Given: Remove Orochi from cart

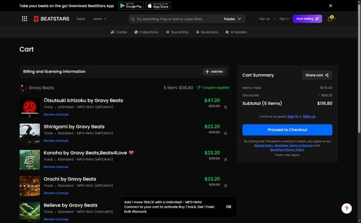Looking at the screenshot, I should click(226, 186).
